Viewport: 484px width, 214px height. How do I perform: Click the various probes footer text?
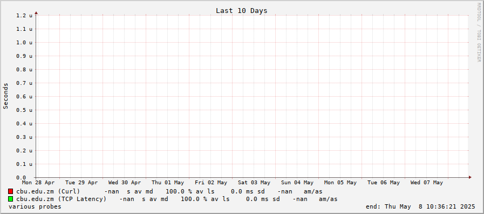click(x=35, y=206)
